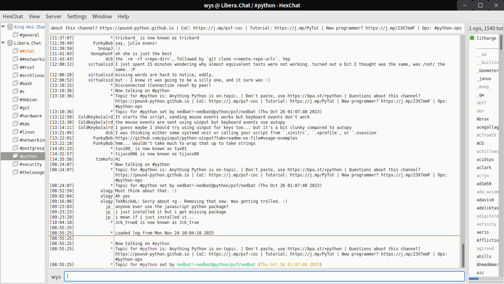The width and height of the screenshot is (504, 284).
Task: Click the Xing-Hai-Zhan server icon
Action: coord(10,27)
